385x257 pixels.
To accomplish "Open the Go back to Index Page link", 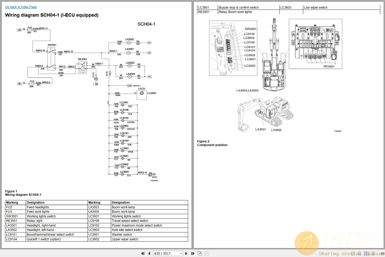I will 21,7.
